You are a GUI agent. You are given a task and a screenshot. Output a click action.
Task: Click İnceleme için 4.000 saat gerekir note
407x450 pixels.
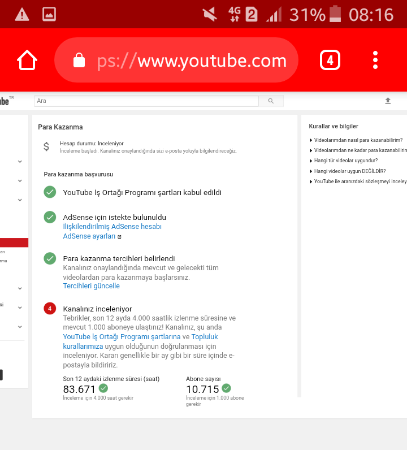[98, 398]
